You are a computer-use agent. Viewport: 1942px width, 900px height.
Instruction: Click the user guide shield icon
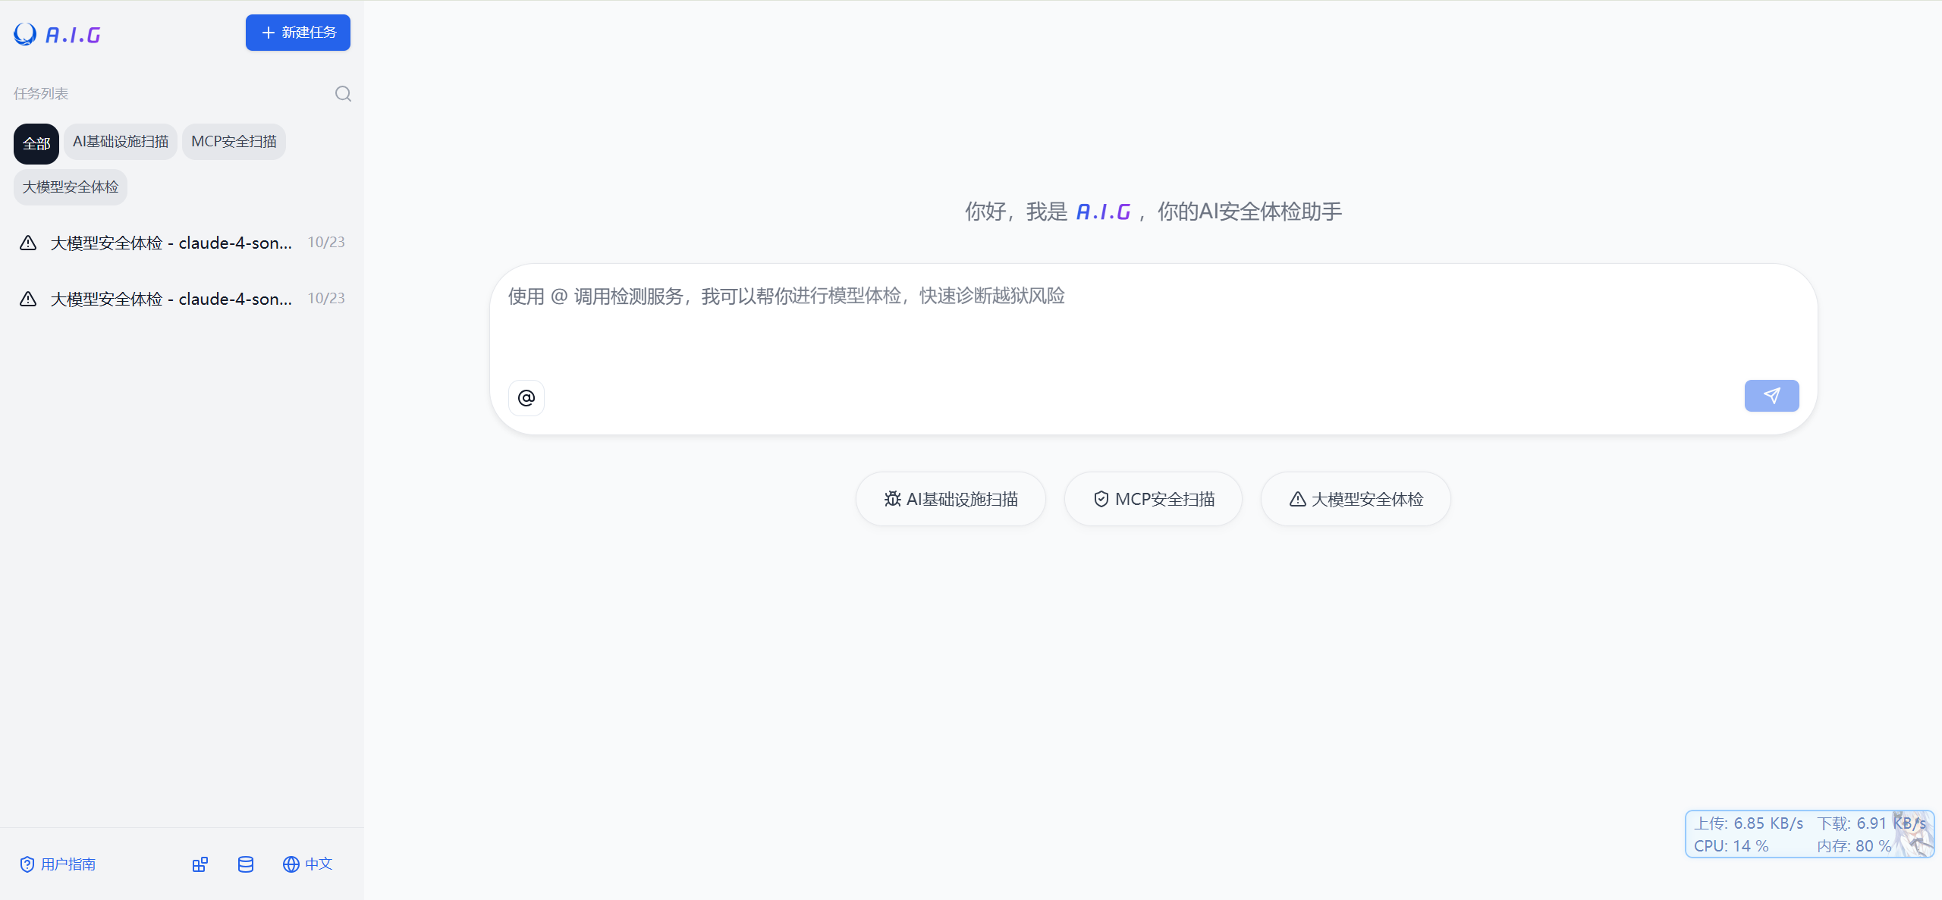point(27,864)
